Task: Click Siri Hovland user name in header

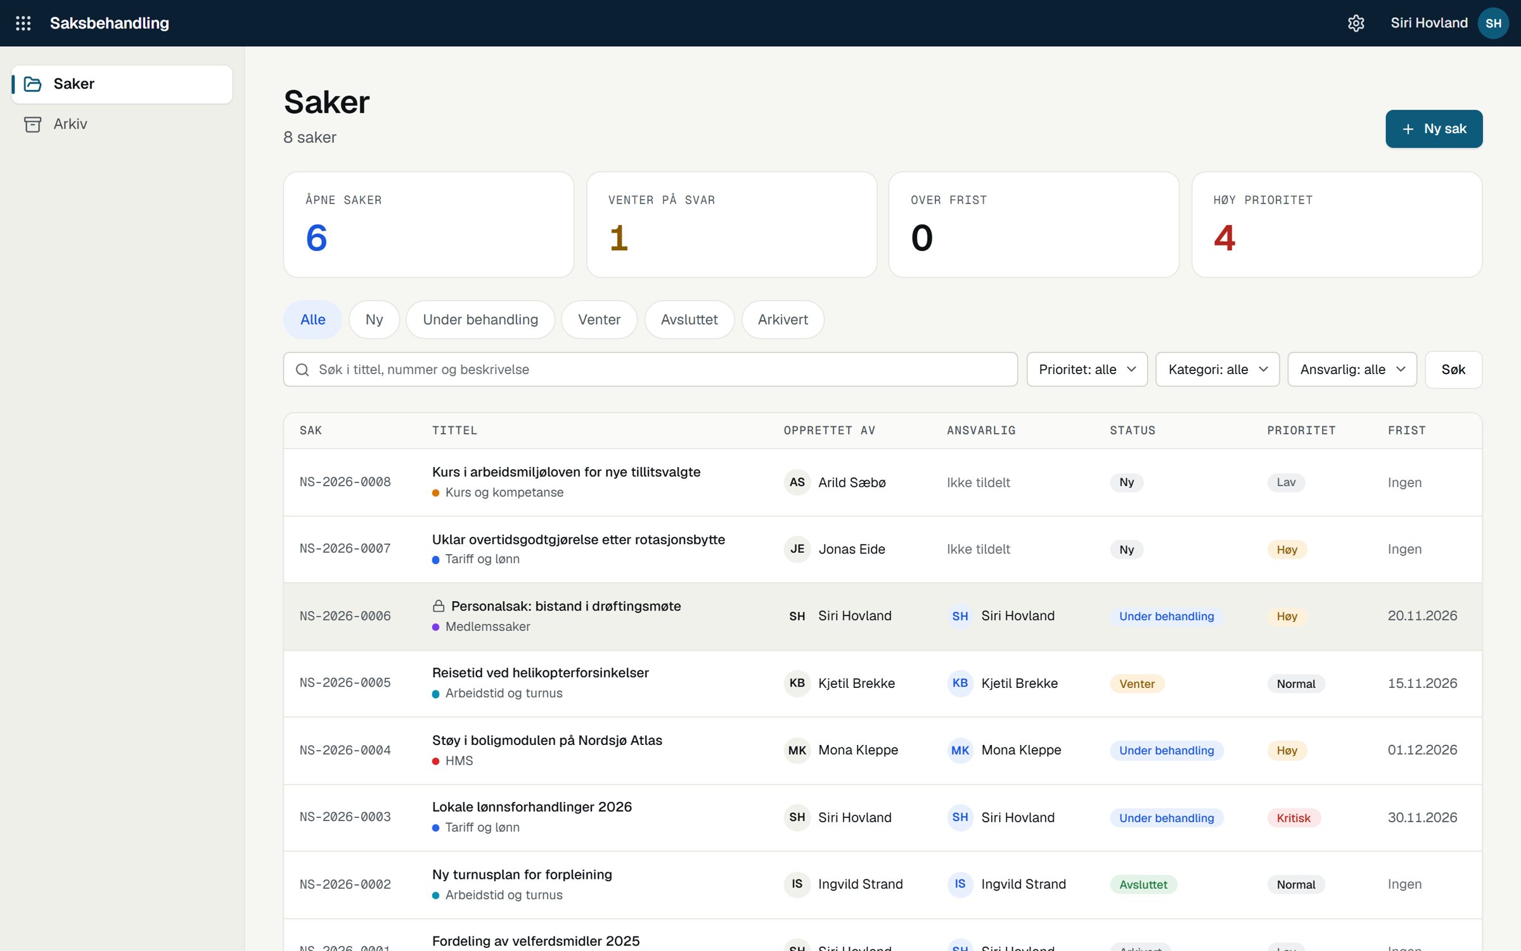Action: pyautogui.click(x=1429, y=23)
